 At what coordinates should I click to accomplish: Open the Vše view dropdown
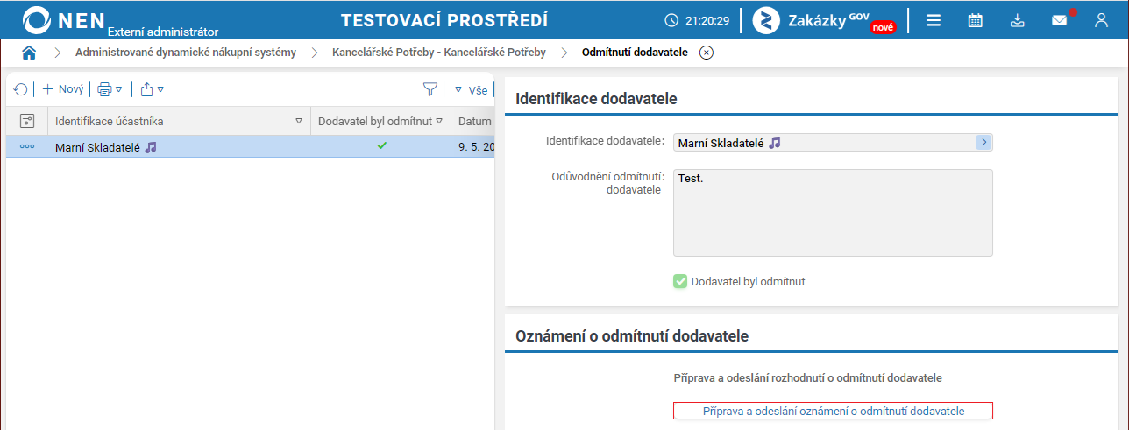[x=472, y=90]
